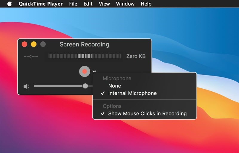Open the View menu
The width and height of the screenshot is (239, 153).
[x=104, y=4]
